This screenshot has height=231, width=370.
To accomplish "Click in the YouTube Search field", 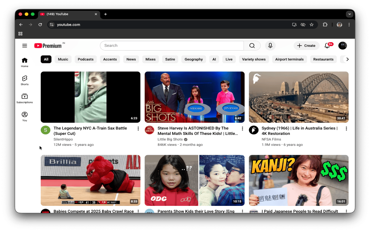I will [x=172, y=46].
